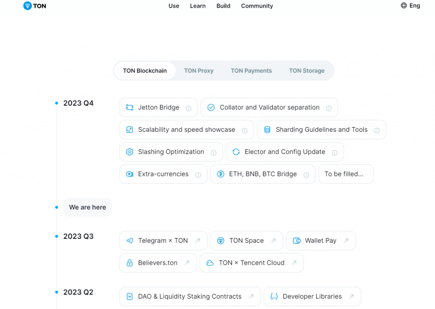Open TON Space external link arrow
This screenshot has width=435, height=309.
point(274,241)
